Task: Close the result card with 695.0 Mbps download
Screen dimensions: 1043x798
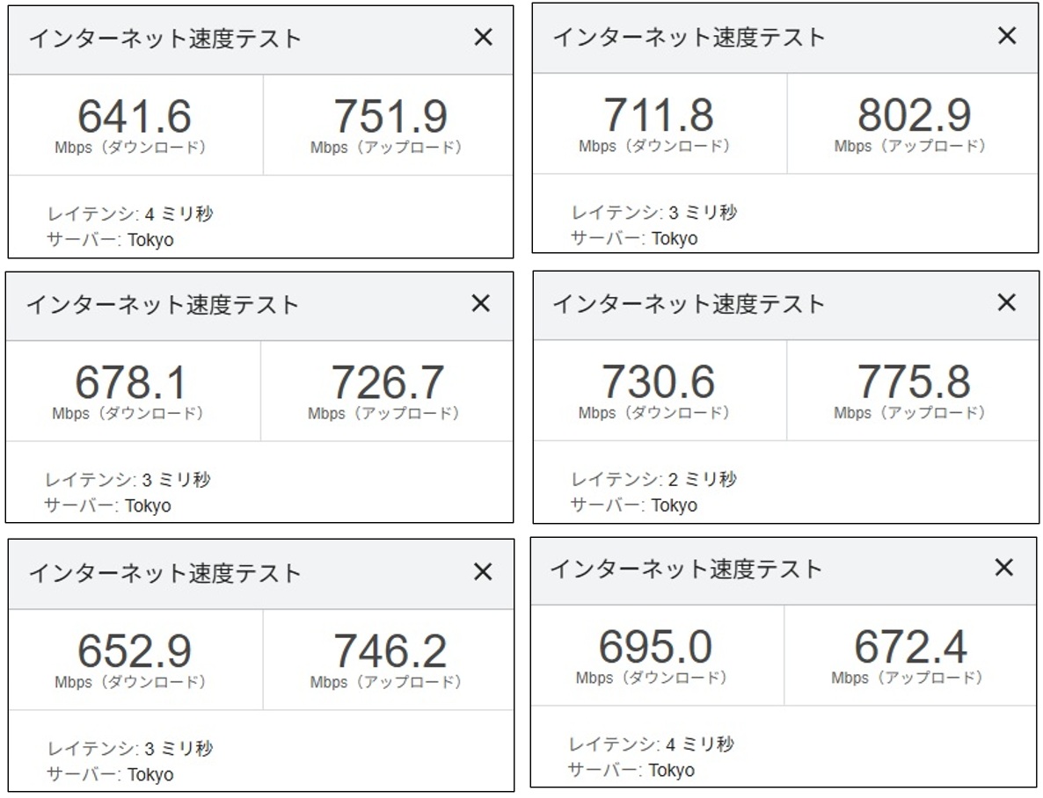Action: coord(1004,568)
